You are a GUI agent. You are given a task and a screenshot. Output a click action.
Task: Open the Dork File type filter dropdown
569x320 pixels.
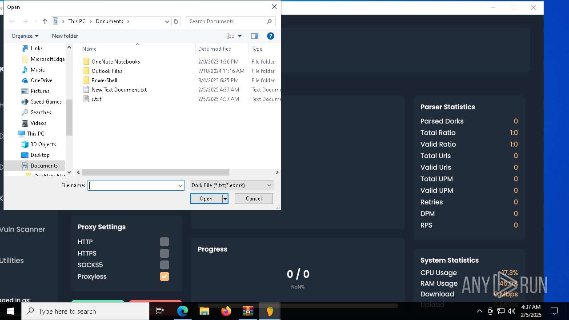tap(231, 185)
